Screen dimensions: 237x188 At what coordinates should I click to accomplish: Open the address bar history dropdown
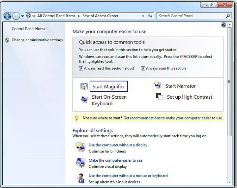pyautogui.click(x=143, y=16)
